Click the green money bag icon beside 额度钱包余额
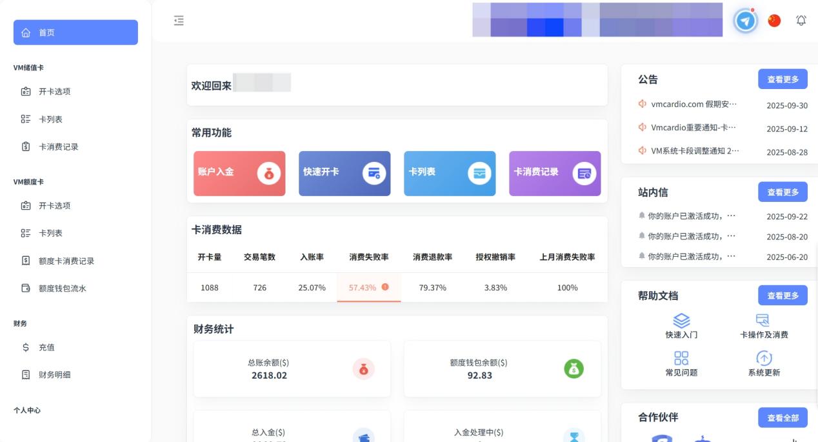818x442 pixels. pyautogui.click(x=574, y=368)
